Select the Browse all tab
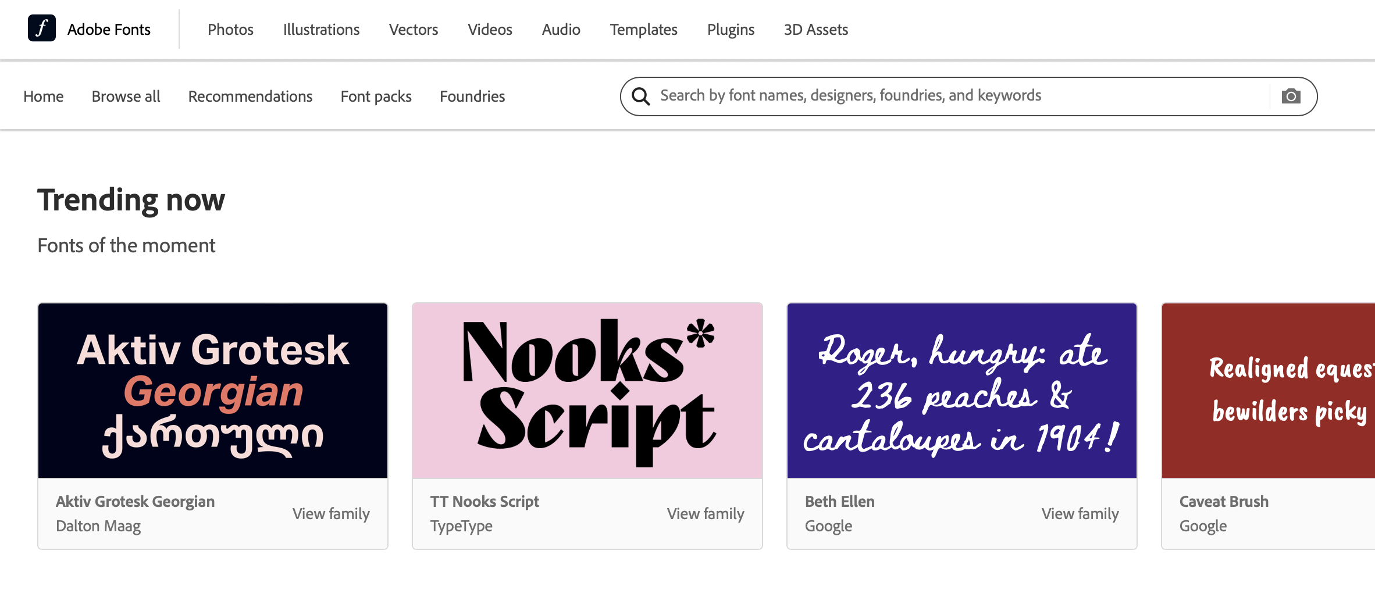Viewport: 1375px width, 615px height. pyautogui.click(x=126, y=96)
